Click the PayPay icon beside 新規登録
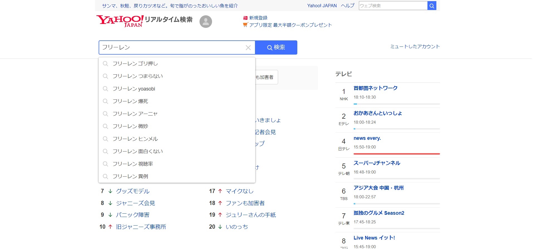The image size is (535, 249). point(245,18)
